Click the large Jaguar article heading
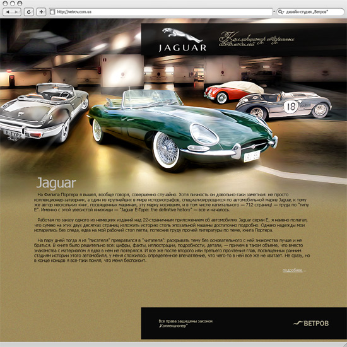Screen dimensions: 347x347 coord(56,183)
